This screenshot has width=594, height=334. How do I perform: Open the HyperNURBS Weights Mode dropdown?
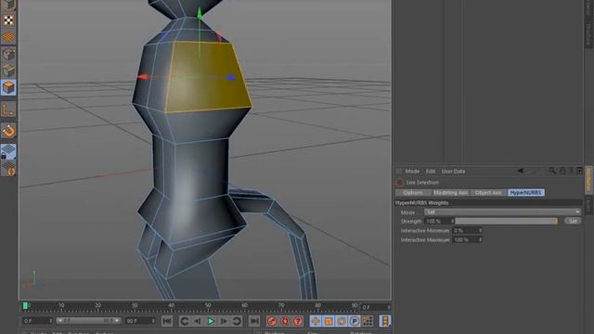[x=502, y=212]
